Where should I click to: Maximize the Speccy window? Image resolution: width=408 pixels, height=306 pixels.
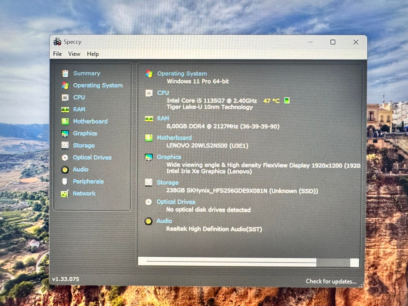point(333,42)
